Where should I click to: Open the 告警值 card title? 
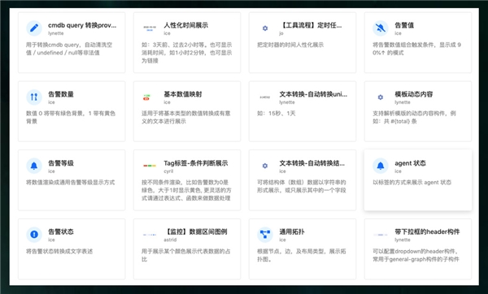point(404,25)
